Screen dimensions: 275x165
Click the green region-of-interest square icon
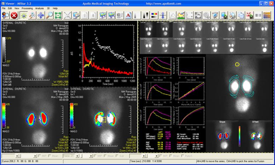coord(58,15)
